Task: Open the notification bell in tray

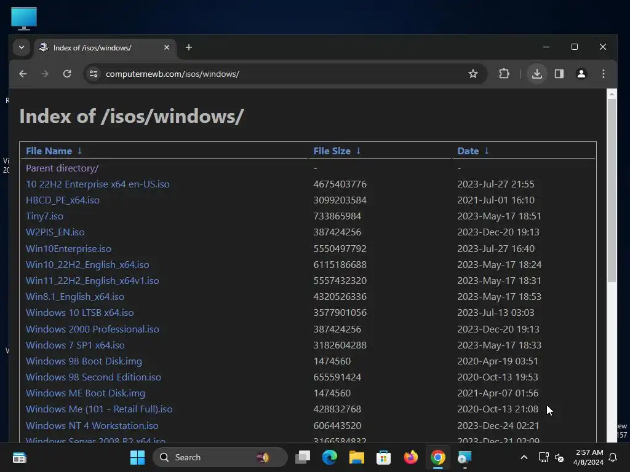Action: (x=613, y=457)
